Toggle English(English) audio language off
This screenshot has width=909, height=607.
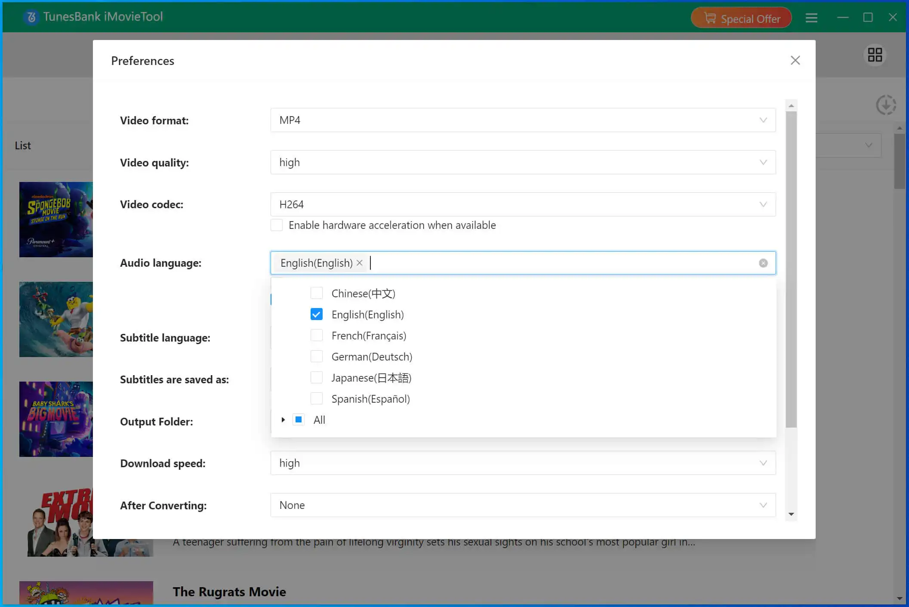[x=316, y=314]
